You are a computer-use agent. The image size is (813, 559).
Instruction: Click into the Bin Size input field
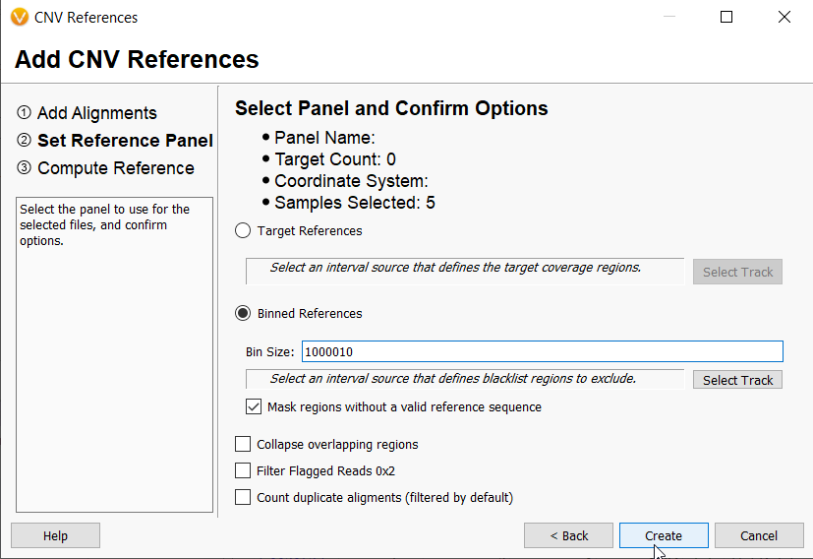click(x=543, y=351)
